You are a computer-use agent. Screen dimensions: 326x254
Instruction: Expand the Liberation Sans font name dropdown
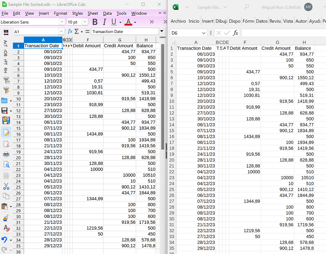62,22
